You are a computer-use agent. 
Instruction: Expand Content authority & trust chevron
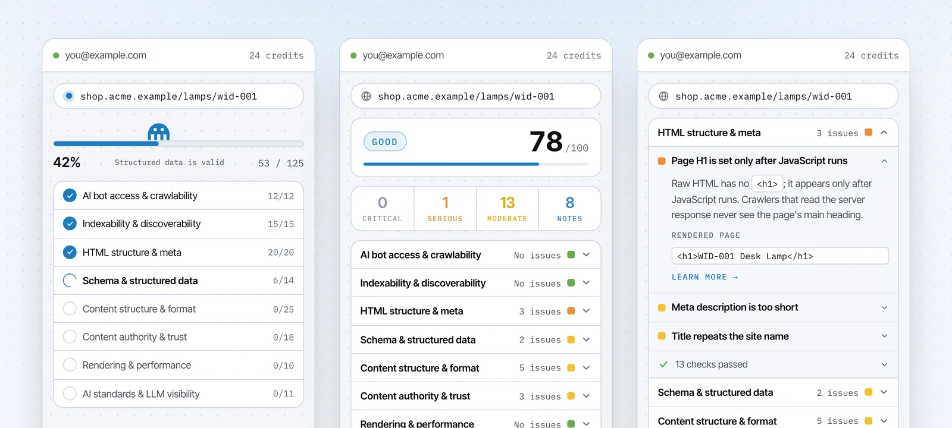click(x=586, y=396)
